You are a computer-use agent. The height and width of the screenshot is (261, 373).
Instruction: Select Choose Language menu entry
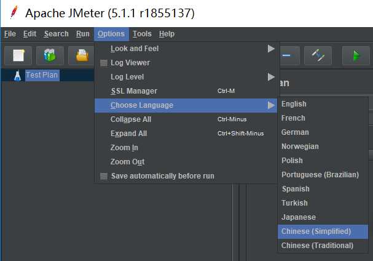(186, 105)
